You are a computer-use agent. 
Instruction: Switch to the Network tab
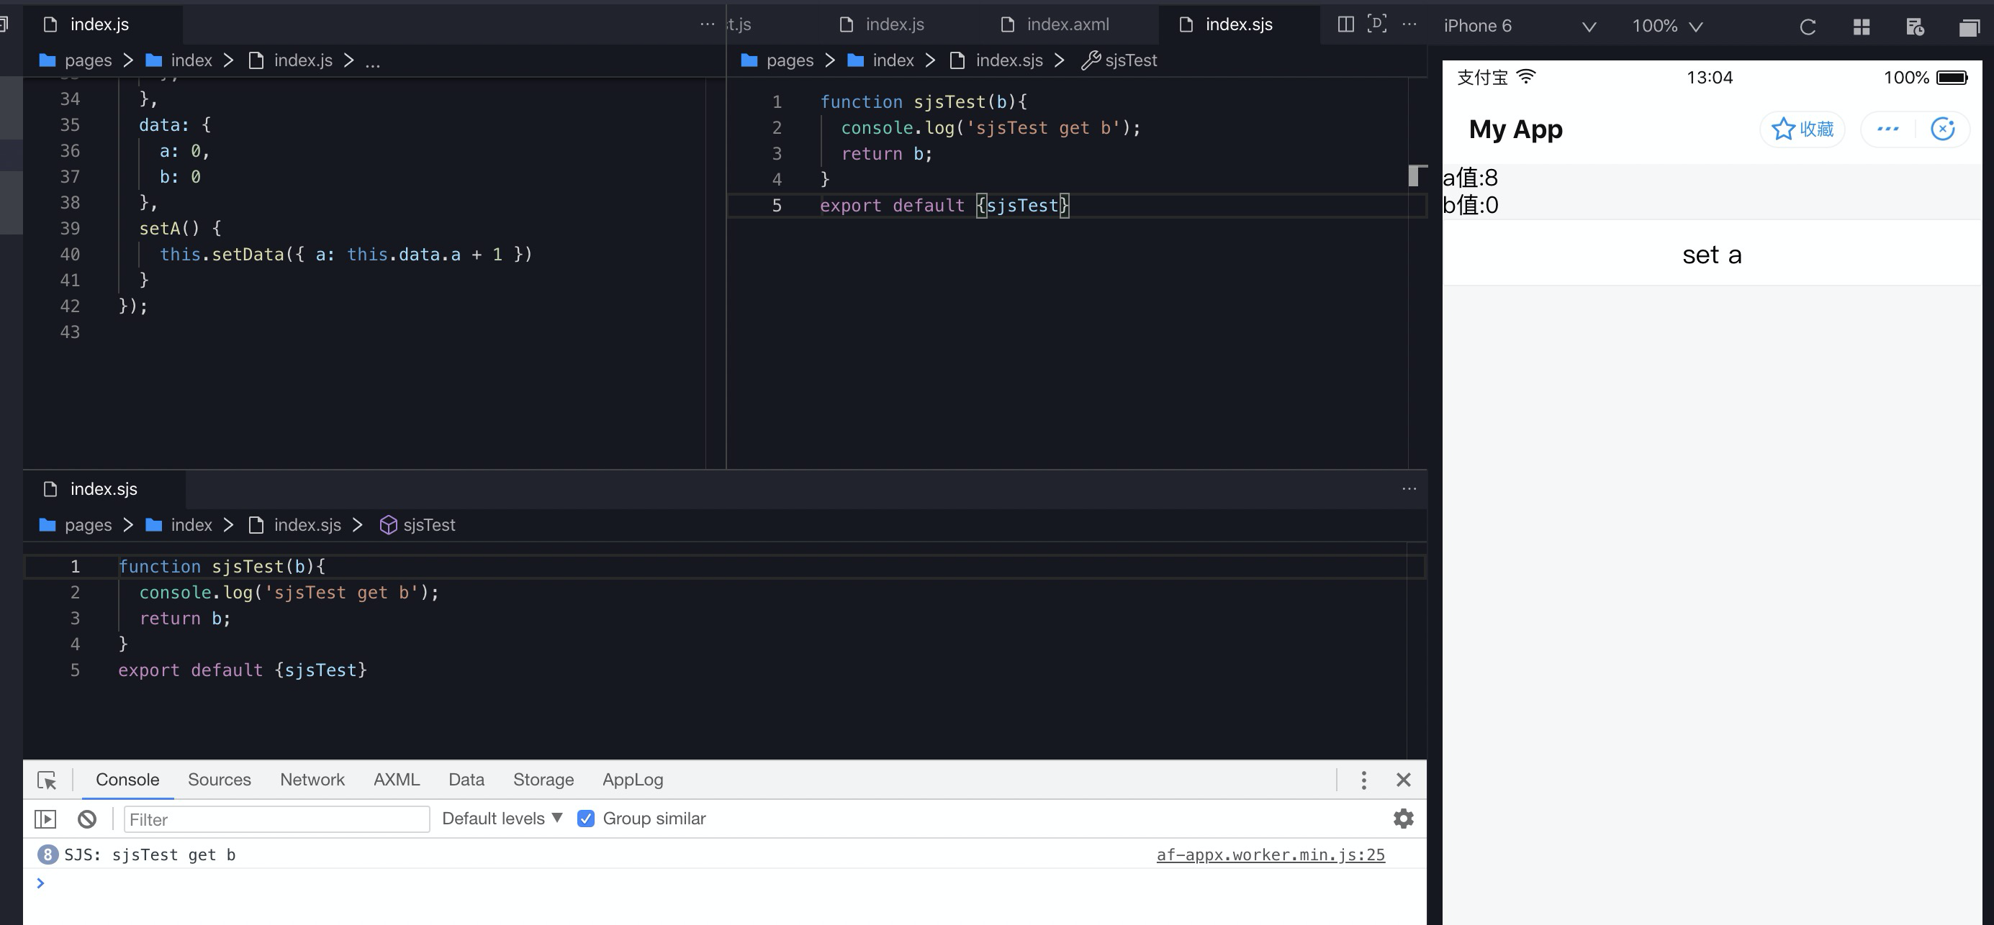[x=312, y=780]
